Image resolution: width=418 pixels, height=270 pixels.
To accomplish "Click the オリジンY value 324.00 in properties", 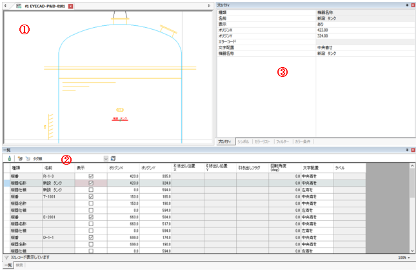I will (323, 36).
